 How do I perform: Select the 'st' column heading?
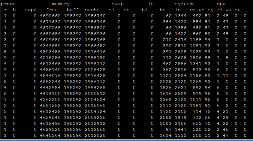(x=238, y=10)
